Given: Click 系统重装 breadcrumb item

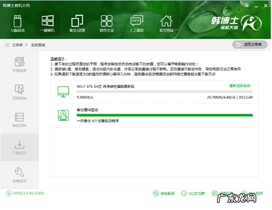Looking at the screenshot, I should tap(38, 45).
